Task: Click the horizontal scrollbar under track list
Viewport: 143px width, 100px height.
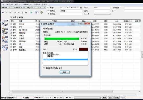Action: pos(62,91)
